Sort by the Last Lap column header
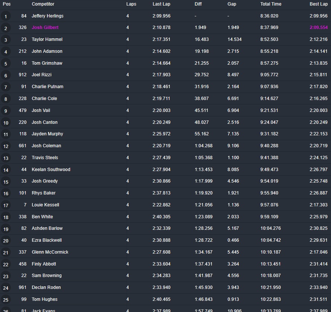 point(162,4)
